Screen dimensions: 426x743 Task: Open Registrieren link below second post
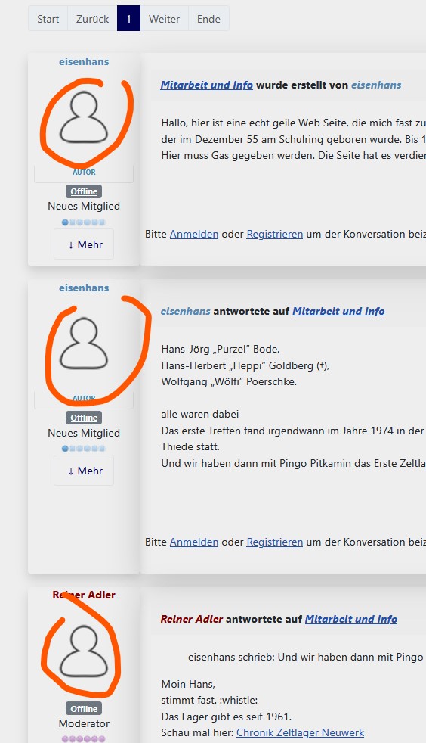coord(275,542)
